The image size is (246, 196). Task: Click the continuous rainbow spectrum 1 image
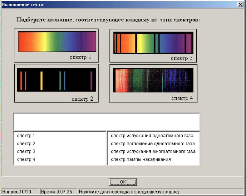pos(57,42)
